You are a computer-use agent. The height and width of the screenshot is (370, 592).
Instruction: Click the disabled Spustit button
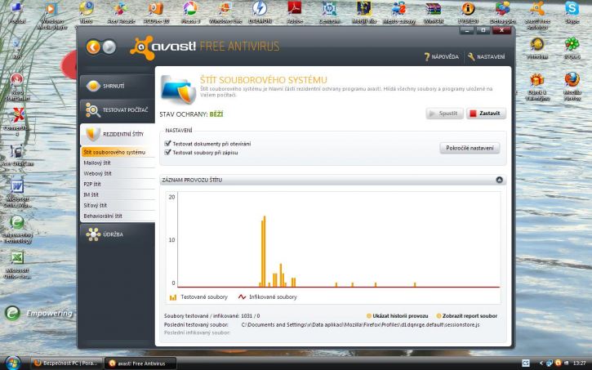(x=445, y=114)
